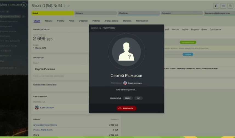
Task: Open the product link Ремень Элегантность
Action: [43, 130]
